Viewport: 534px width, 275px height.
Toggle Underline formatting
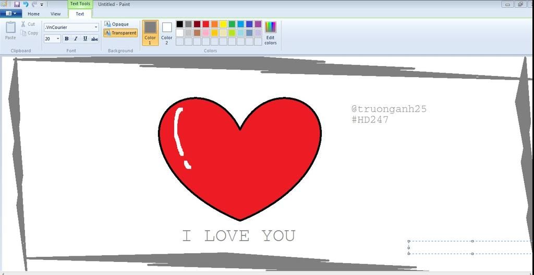(x=85, y=39)
